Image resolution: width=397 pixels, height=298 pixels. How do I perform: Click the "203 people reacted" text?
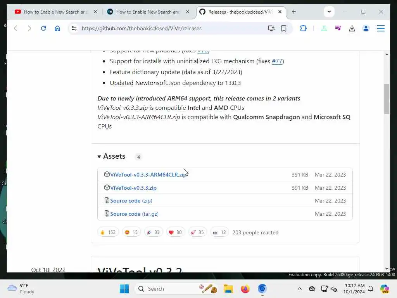point(255,232)
